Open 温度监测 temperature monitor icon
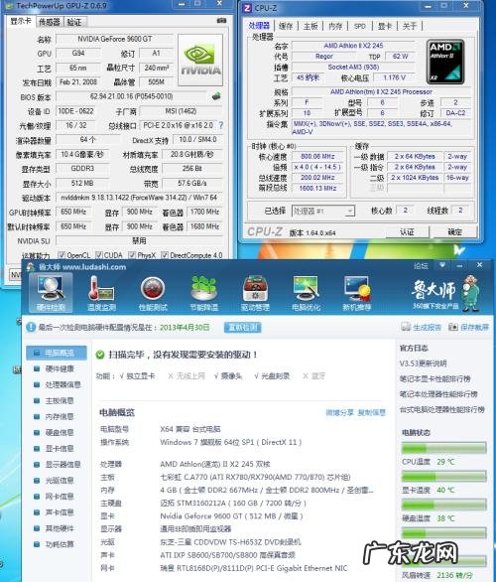The image size is (496, 582). point(101,293)
